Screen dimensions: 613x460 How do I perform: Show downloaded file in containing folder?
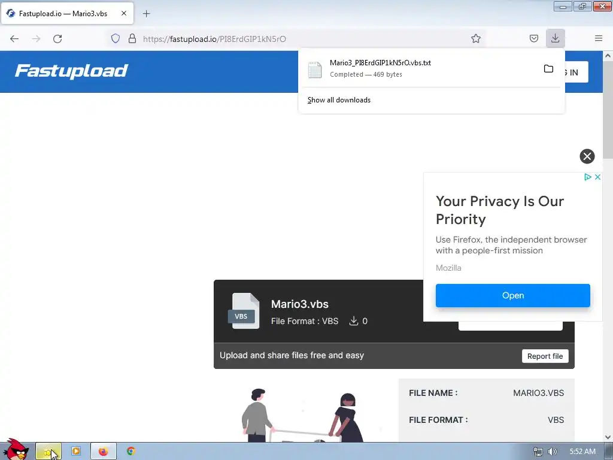point(548,69)
